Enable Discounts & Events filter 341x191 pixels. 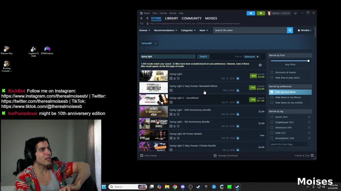tap(272, 72)
